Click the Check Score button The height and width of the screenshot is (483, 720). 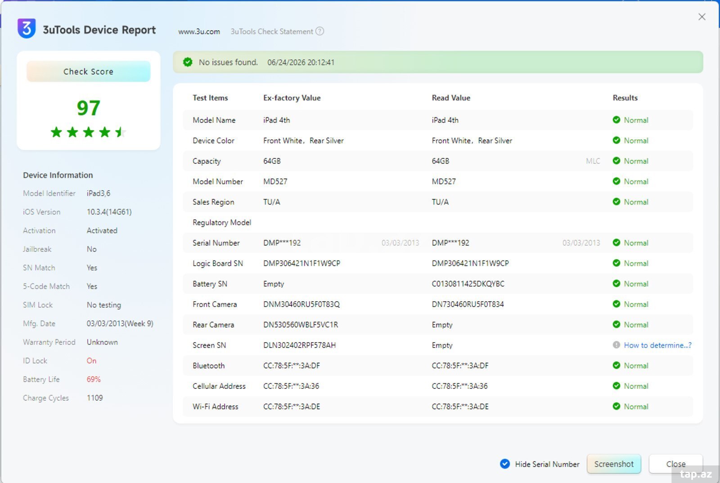pos(88,71)
